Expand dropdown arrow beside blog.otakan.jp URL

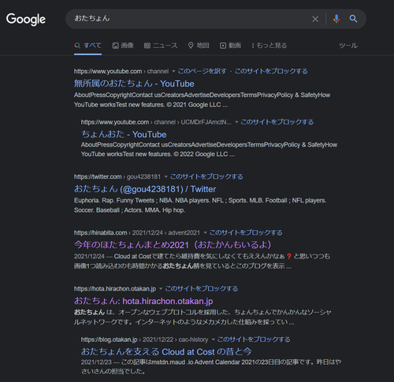click(x=214, y=339)
